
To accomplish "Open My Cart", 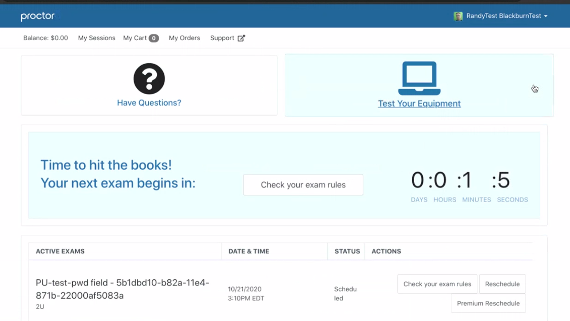I will [x=135, y=38].
